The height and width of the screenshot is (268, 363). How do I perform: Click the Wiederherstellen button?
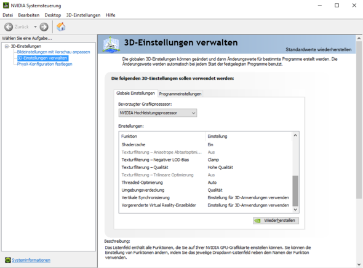click(276, 221)
